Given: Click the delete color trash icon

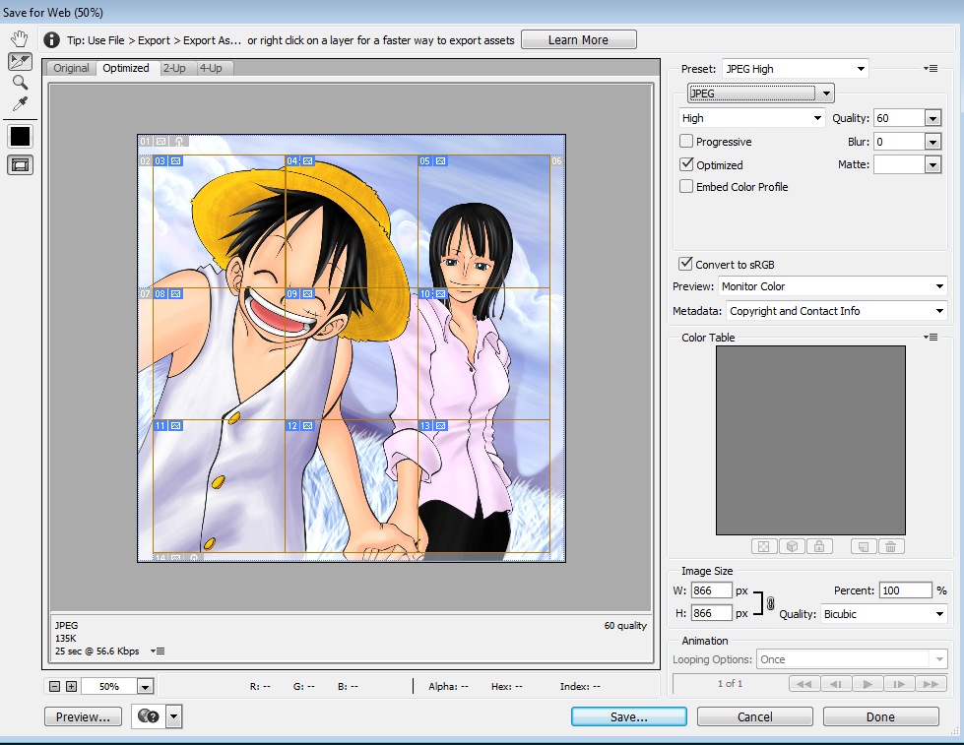Looking at the screenshot, I should click(x=891, y=546).
